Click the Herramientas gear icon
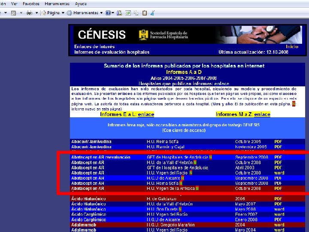This screenshot has height=232, width=309. pos(69,13)
